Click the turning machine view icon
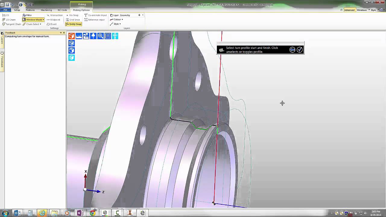Image resolution: width=386 pixels, height=217 pixels. [x=79, y=36]
